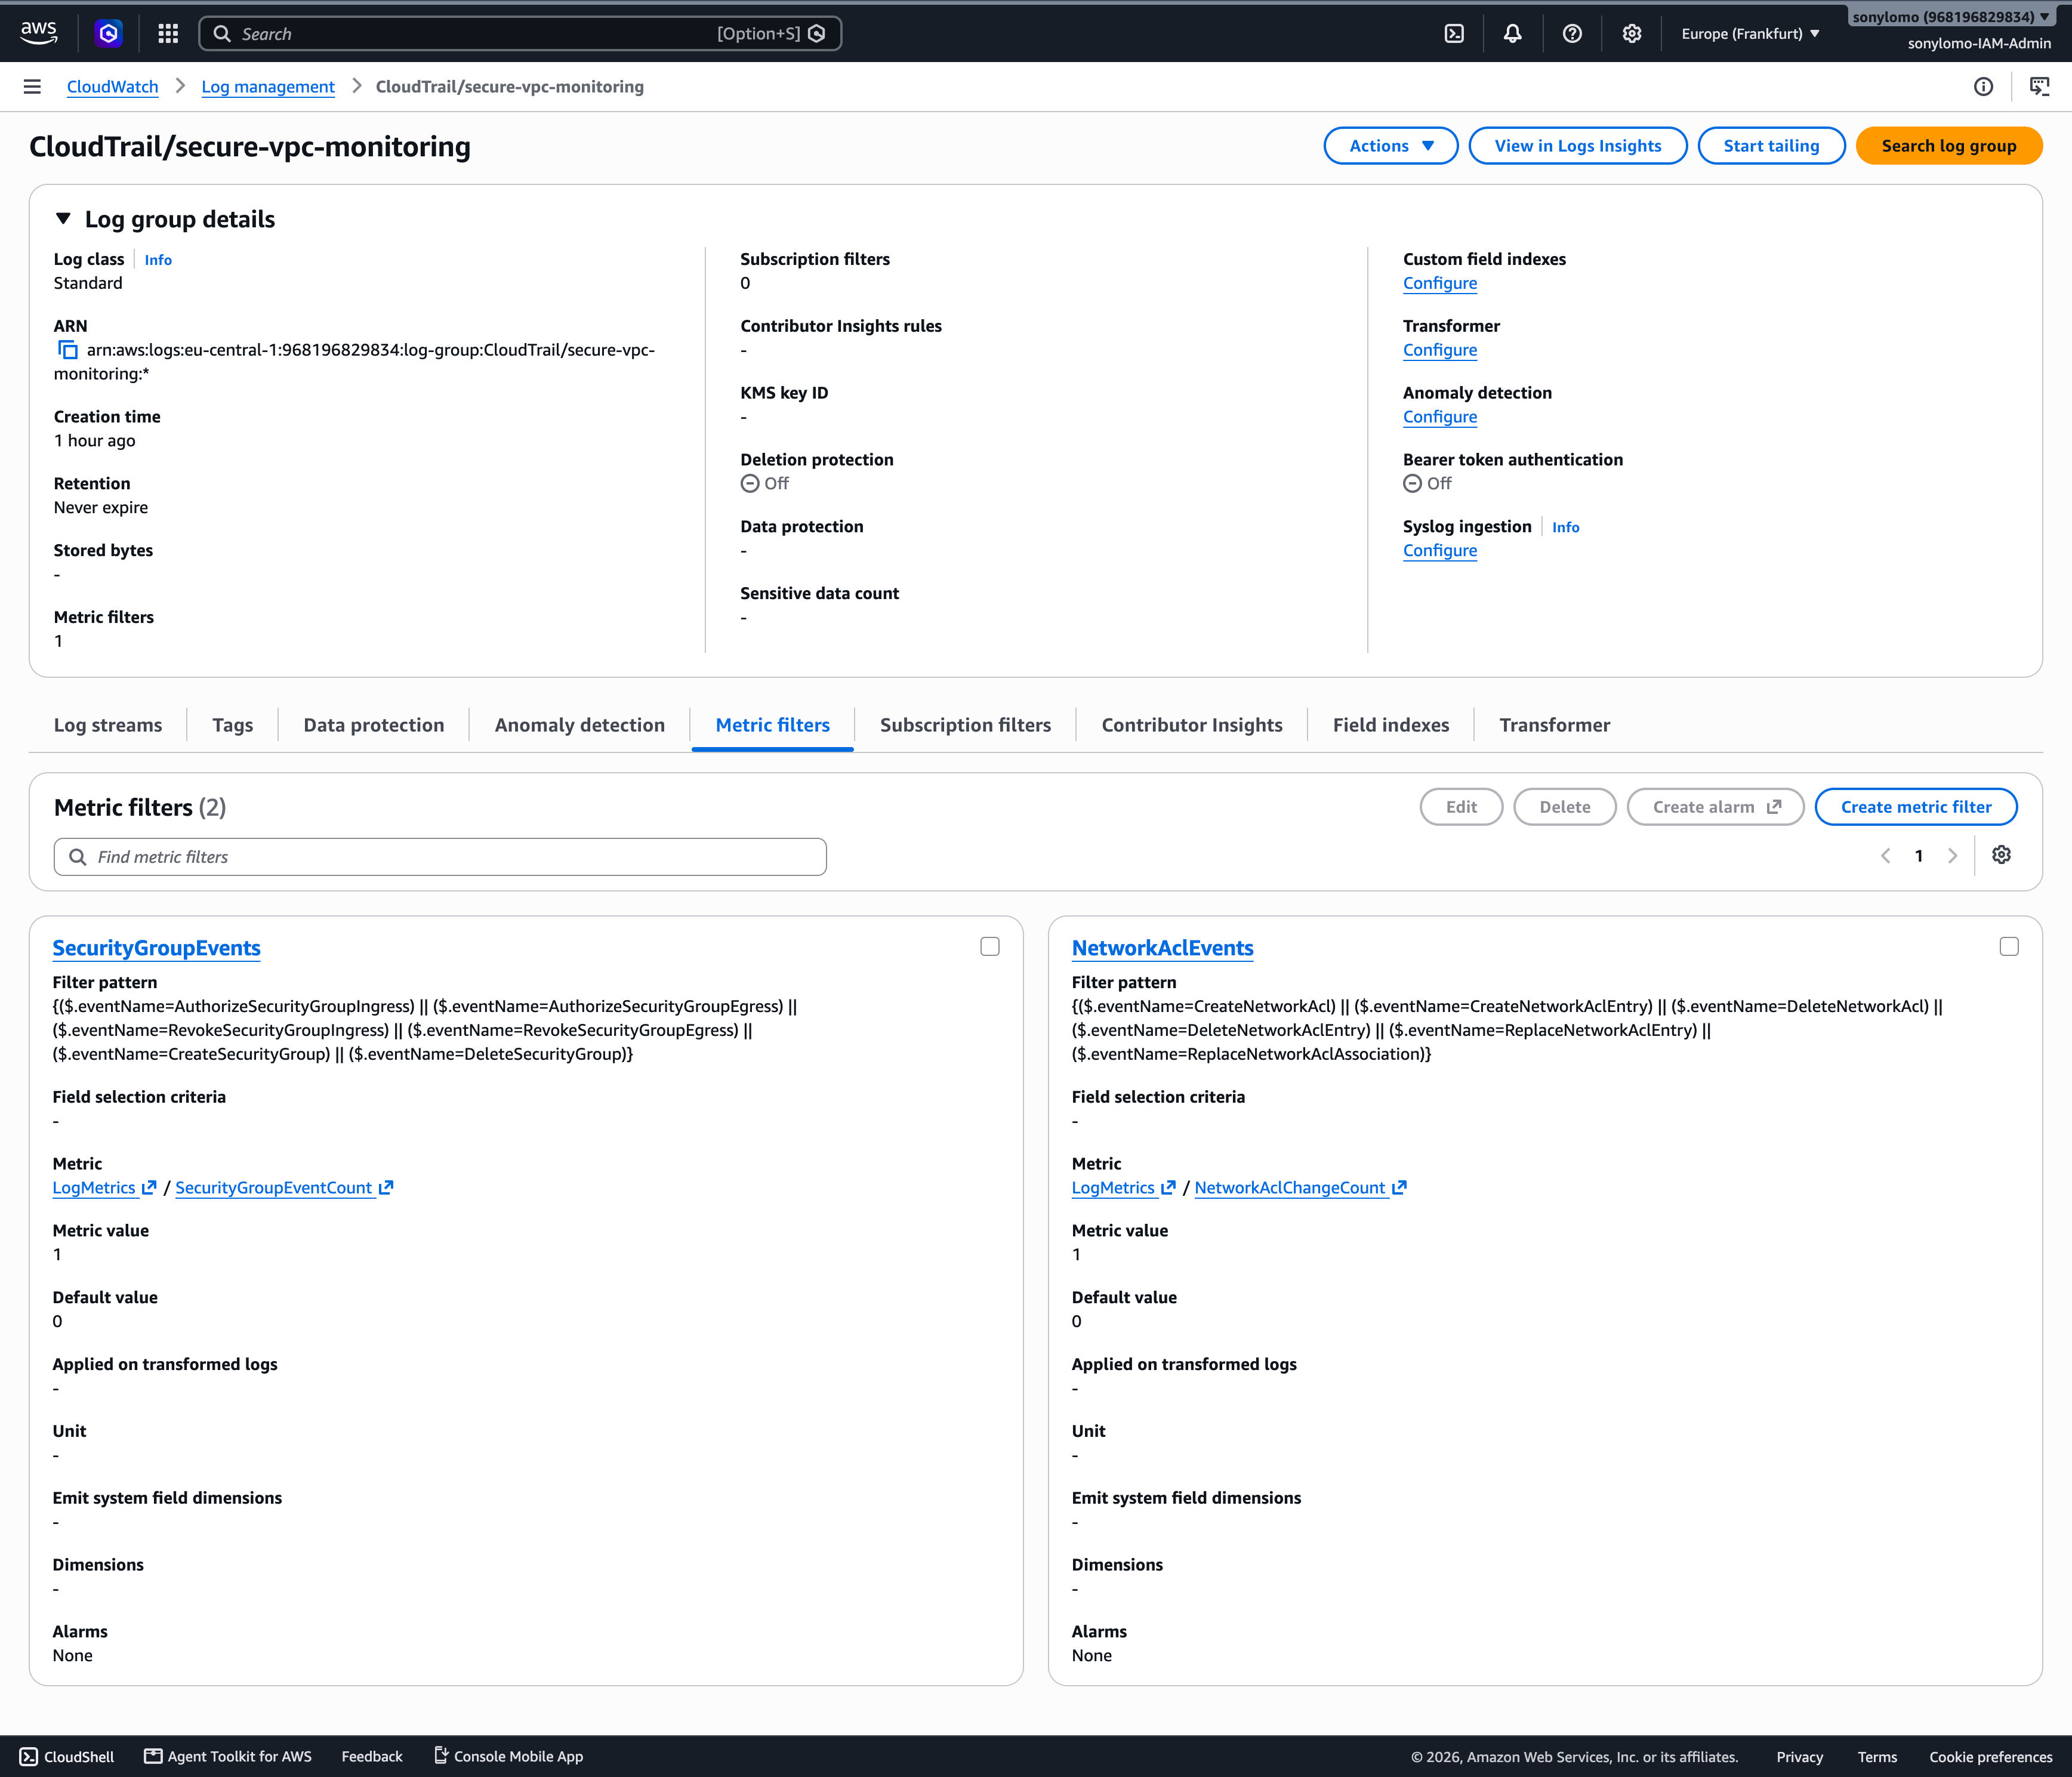2072x1777 pixels.
Task: Focus the Find metric filters search field
Action: pyautogui.click(x=440, y=857)
